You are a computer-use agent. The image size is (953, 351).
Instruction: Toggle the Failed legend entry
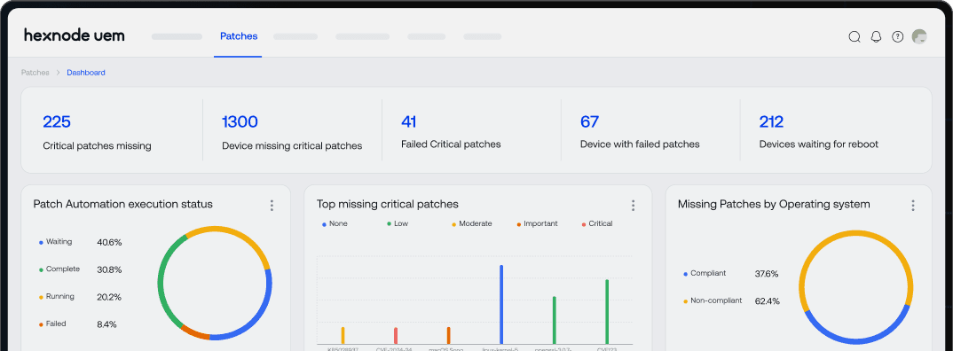pos(52,324)
